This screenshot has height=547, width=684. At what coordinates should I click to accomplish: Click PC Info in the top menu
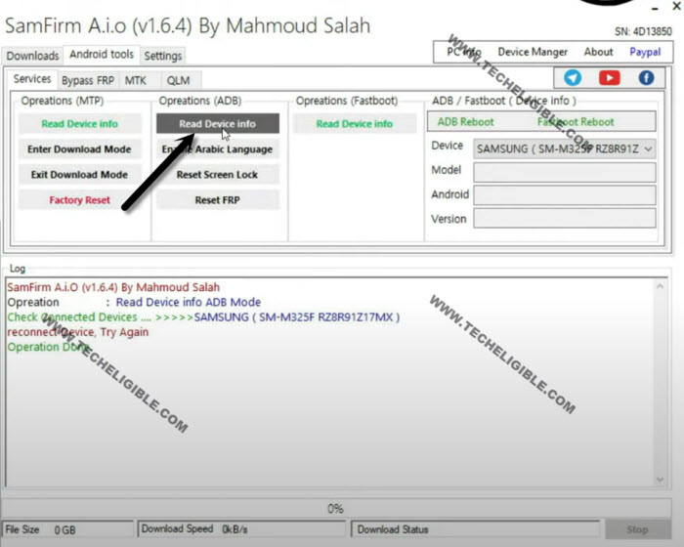(464, 52)
